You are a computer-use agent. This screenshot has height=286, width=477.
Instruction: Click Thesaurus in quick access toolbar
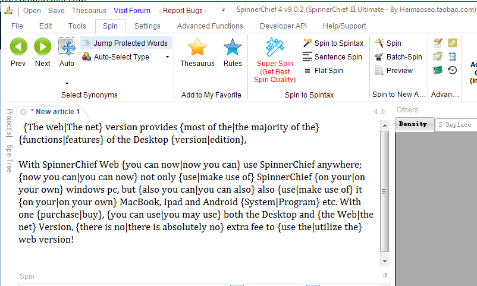(89, 11)
